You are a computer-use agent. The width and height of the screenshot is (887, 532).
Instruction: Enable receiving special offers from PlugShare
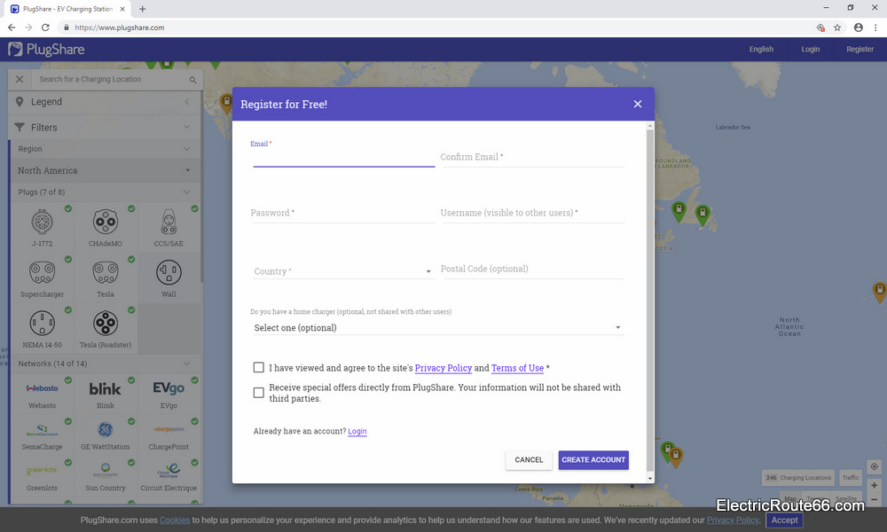coord(259,392)
